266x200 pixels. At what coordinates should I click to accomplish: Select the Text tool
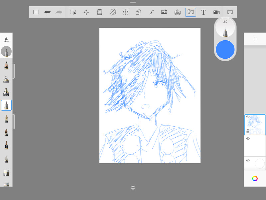(x=203, y=12)
